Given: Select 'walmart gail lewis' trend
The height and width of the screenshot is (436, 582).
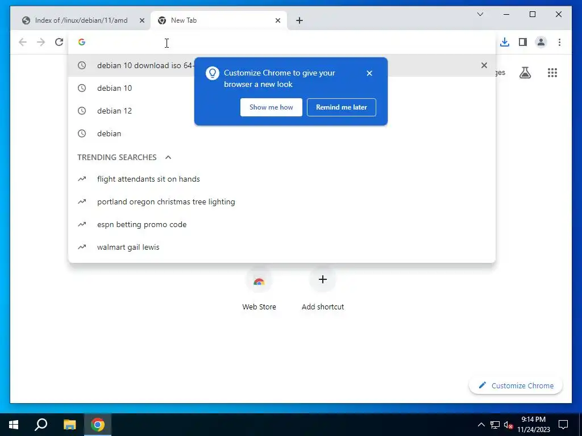Looking at the screenshot, I should (x=282, y=247).
